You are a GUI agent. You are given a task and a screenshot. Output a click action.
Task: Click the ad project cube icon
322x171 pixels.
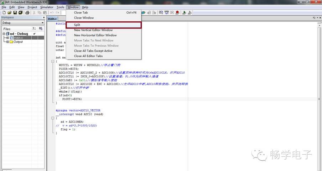pyautogui.click(x=7, y=34)
